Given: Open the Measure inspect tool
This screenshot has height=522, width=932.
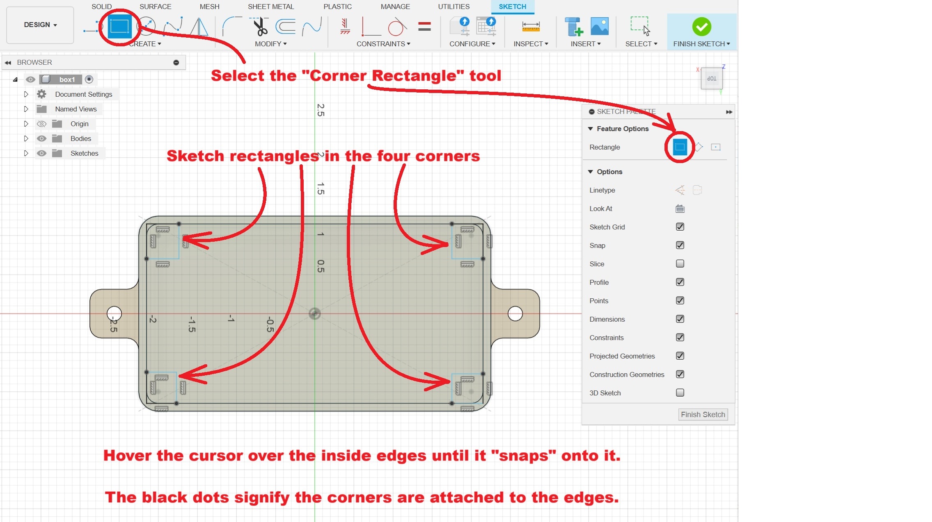Looking at the screenshot, I should (x=531, y=27).
